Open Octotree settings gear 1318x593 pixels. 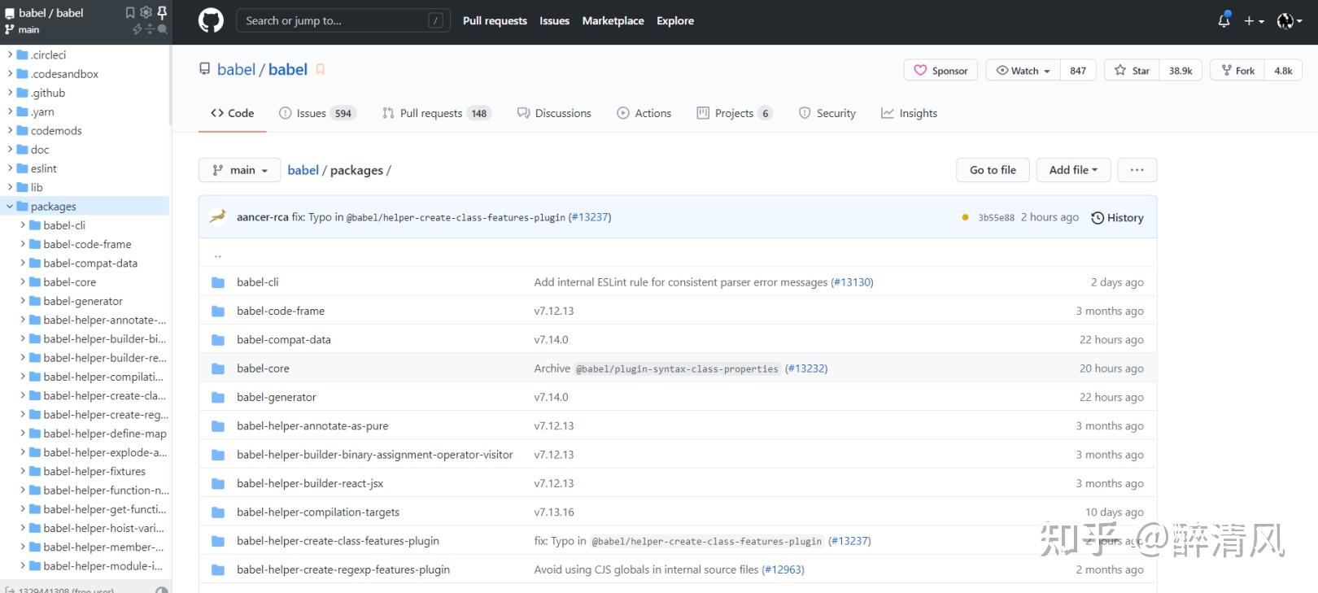coord(146,12)
